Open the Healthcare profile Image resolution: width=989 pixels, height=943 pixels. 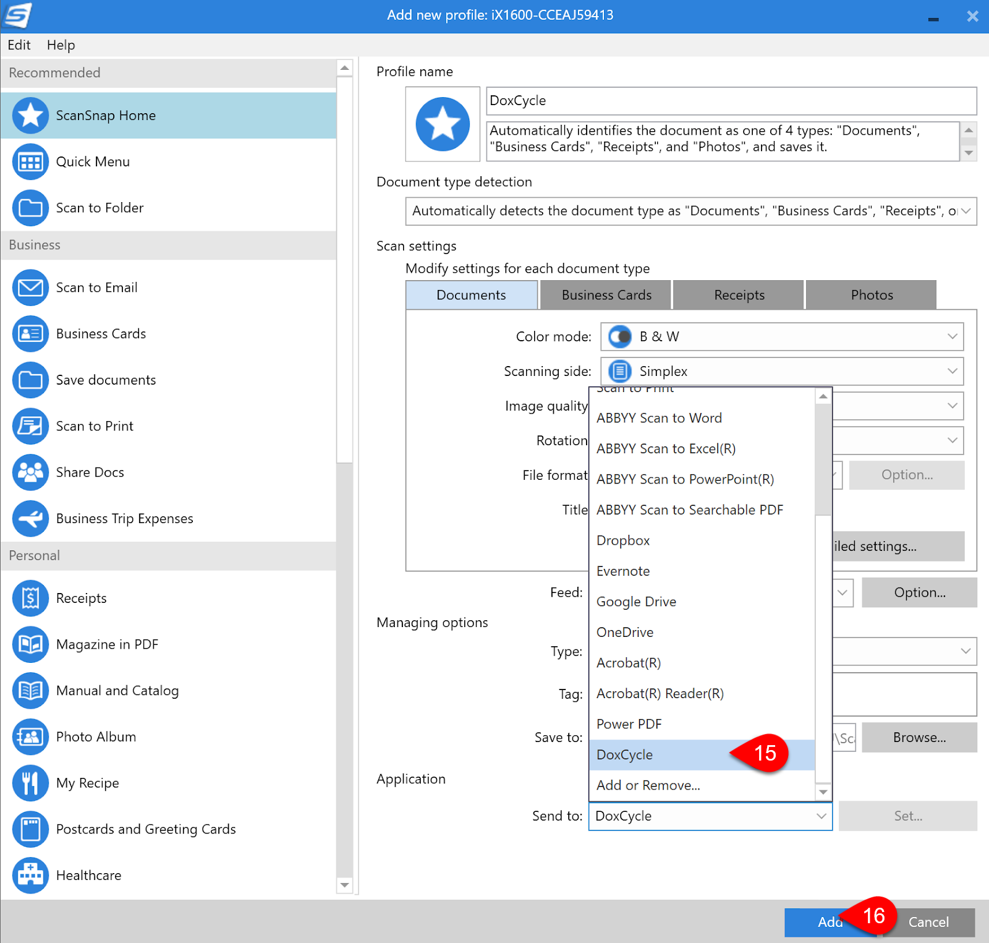(x=30, y=876)
